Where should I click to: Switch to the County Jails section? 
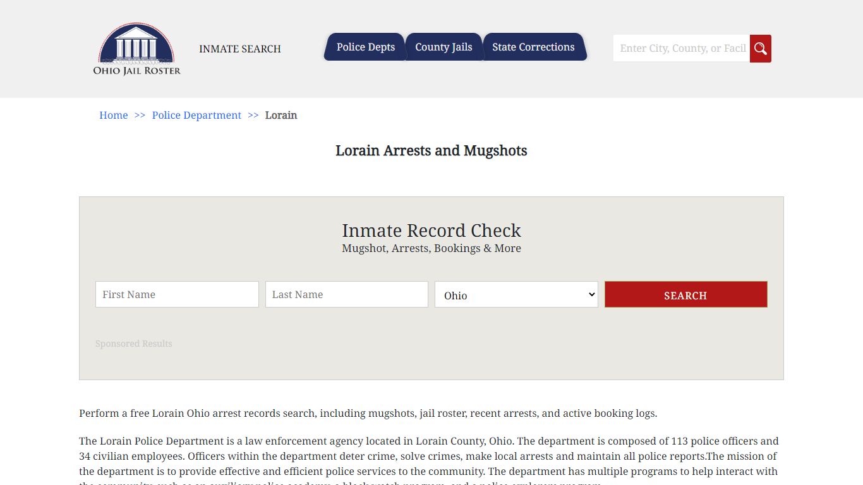[444, 47]
